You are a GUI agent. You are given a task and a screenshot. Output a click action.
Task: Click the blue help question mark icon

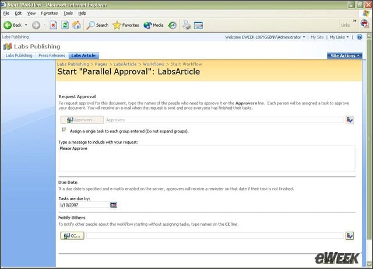click(360, 37)
